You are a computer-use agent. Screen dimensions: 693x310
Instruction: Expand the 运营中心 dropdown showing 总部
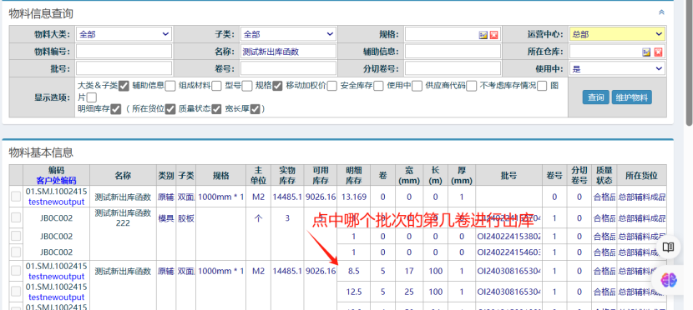coord(617,34)
